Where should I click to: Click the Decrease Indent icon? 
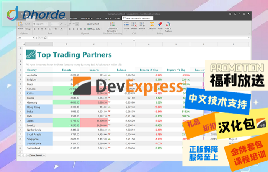click(x=81, y=29)
